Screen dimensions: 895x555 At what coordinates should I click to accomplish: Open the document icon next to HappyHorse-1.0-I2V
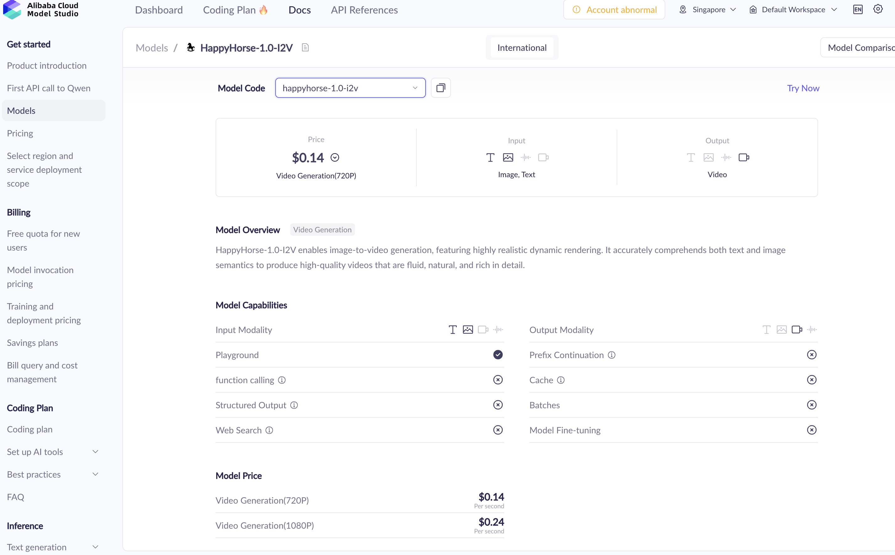pos(305,48)
